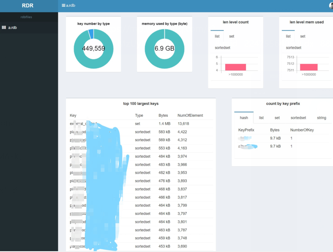Click the pink bar in len level count chart

point(235,67)
